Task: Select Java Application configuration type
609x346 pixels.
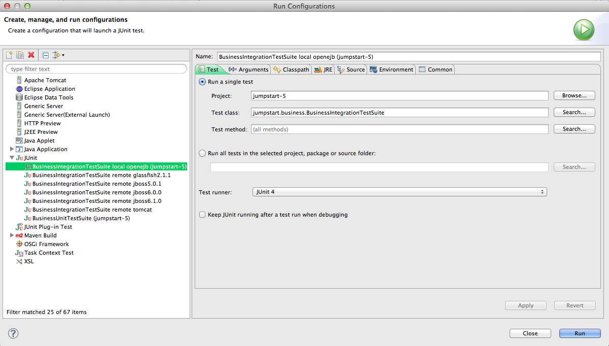Action: (x=46, y=149)
